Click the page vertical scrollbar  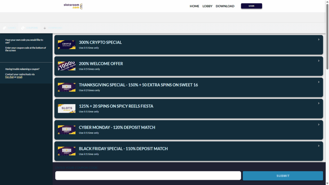[327, 48]
